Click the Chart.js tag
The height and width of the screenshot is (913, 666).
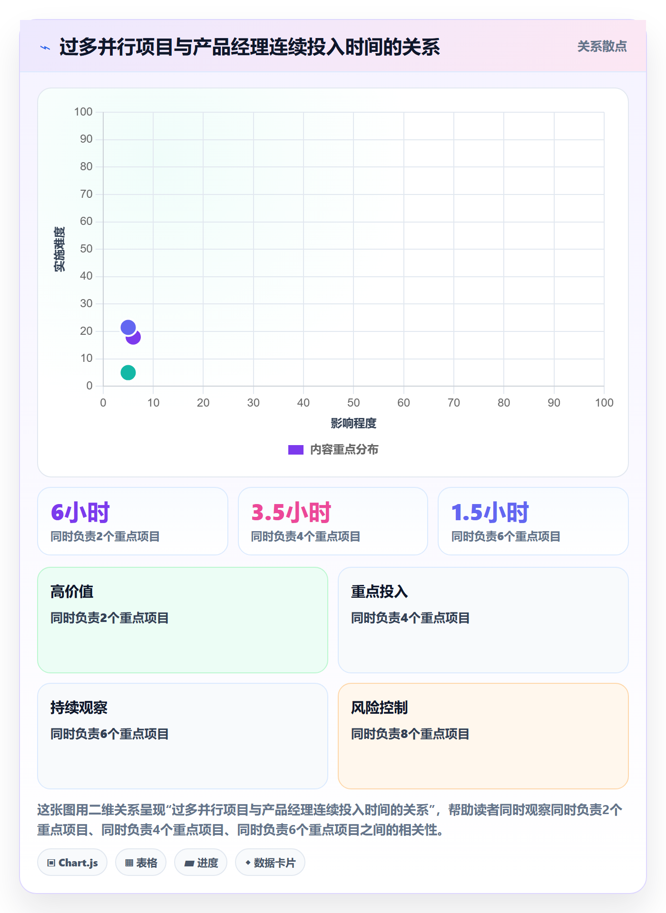click(x=72, y=862)
